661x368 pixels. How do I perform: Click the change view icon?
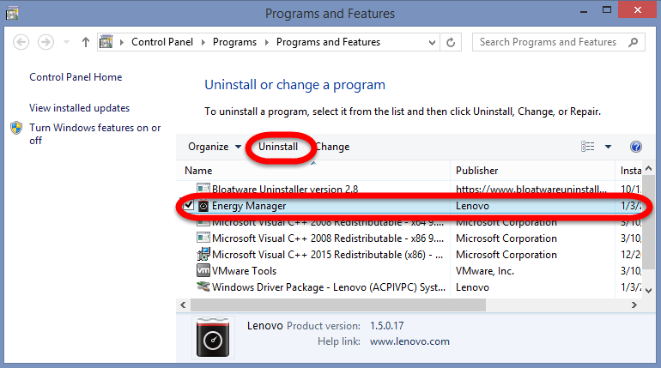(x=588, y=147)
